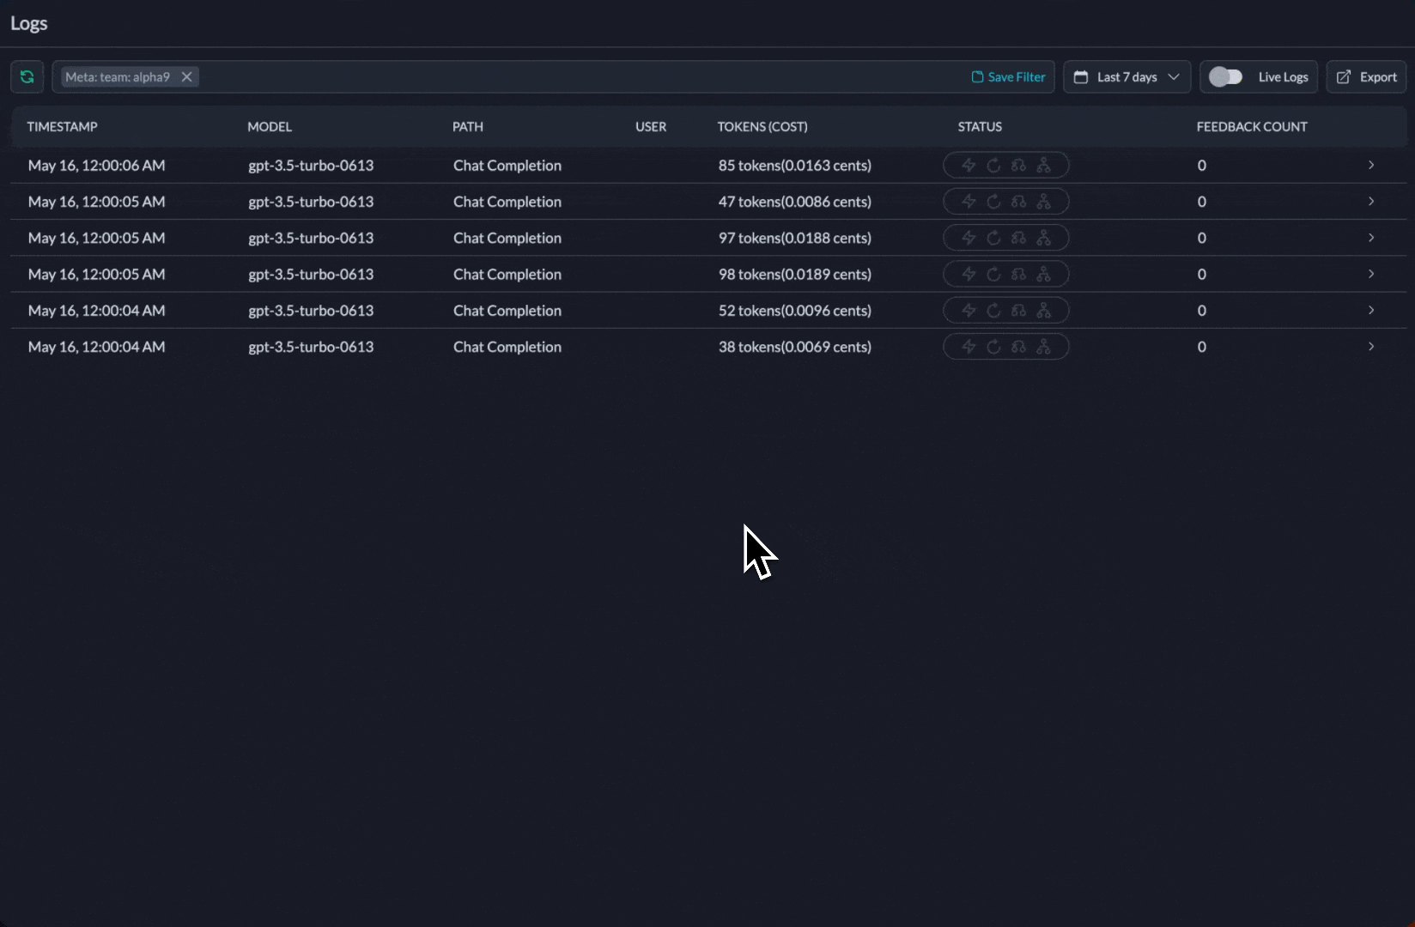This screenshot has height=927, width=1415.
Task: Click load-balance tree icon in 97 tokens row
Action: (1043, 238)
